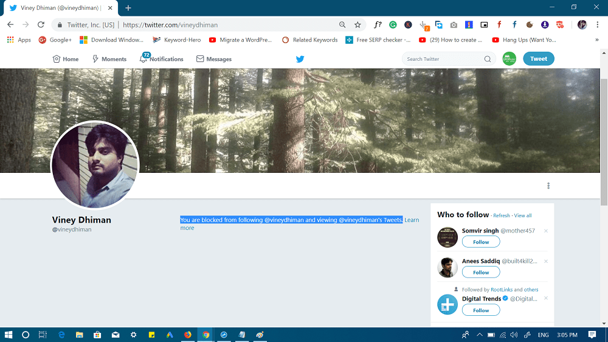Open the camera screenshot extension
The height and width of the screenshot is (342, 608).
[x=454, y=25]
